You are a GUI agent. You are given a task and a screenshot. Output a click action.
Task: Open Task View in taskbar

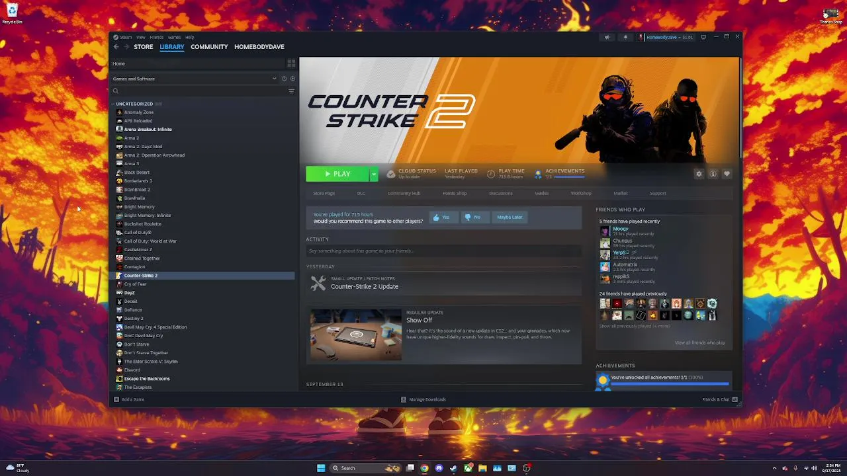pos(410,468)
